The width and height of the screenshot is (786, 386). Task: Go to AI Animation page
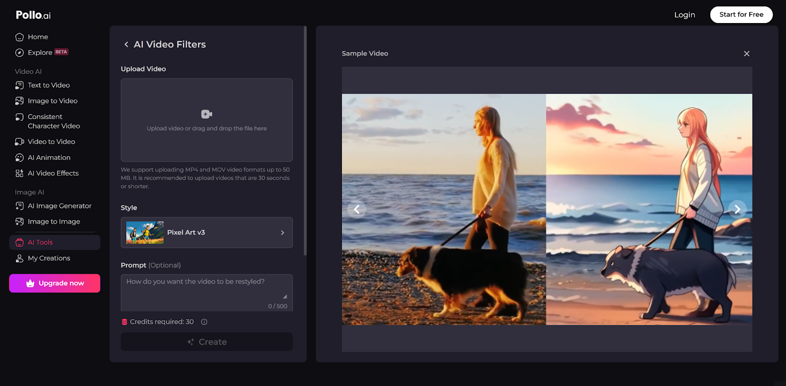pyautogui.click(x=49, y=157)
